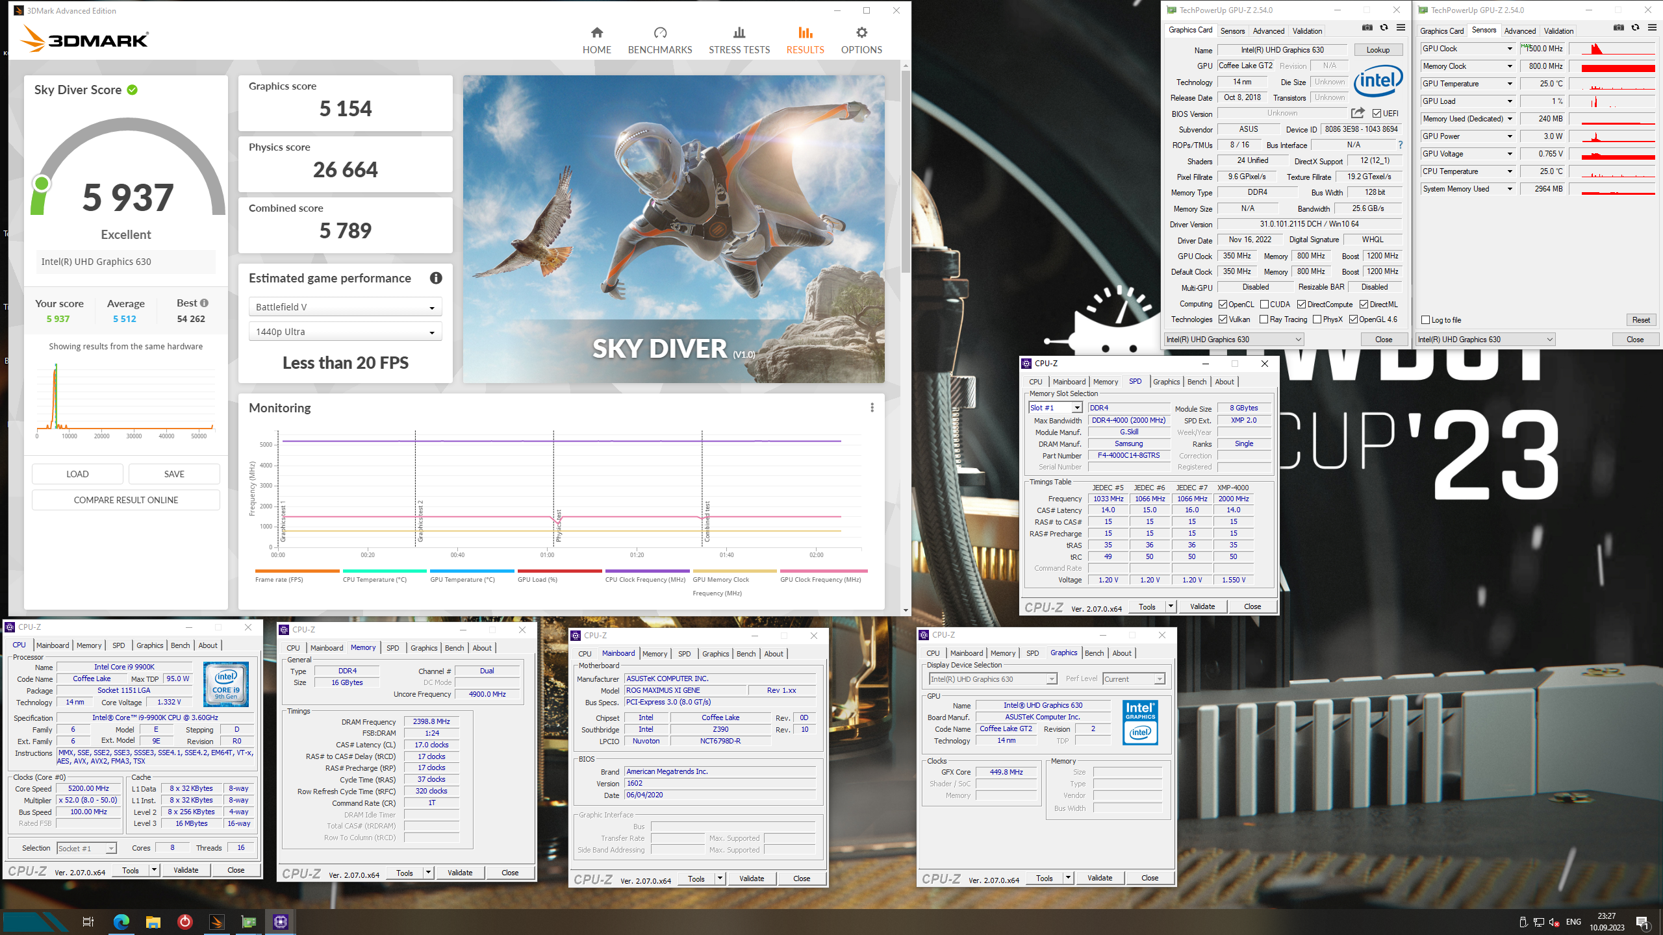This screenshot has height=935, width=1663.
Task: Refresh the left GPU-Z Graphics Card window
Action: [x=1384, y=28]
